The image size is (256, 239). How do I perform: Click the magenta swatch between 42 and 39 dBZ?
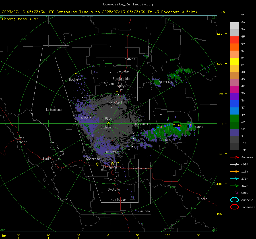point(234,90)
